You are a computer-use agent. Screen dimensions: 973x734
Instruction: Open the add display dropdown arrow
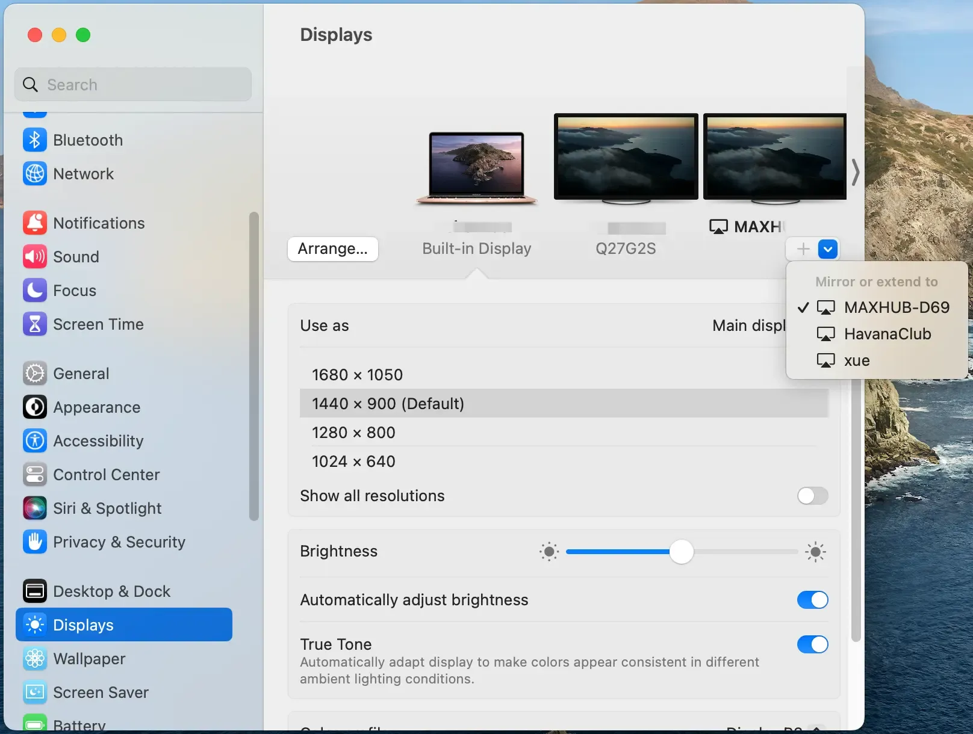pyautogui.click(x=828, y=249)
